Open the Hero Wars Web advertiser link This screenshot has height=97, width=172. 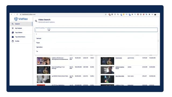click(120, 76)
